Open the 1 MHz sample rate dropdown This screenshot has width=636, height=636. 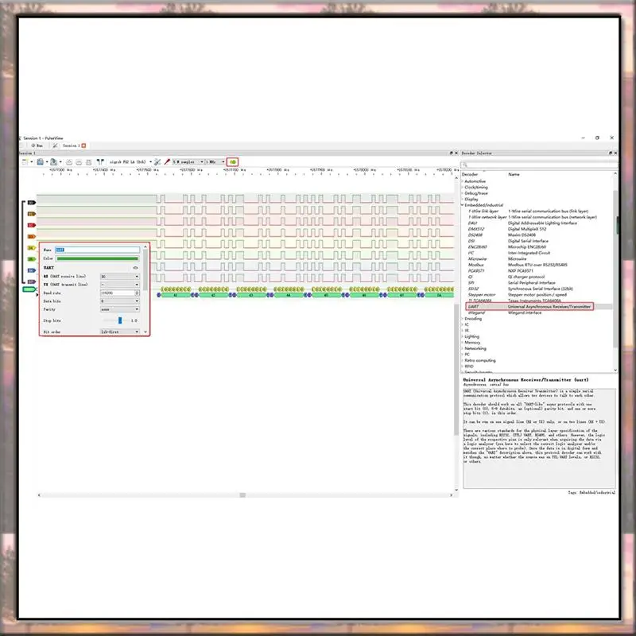[x=215, y=162]
